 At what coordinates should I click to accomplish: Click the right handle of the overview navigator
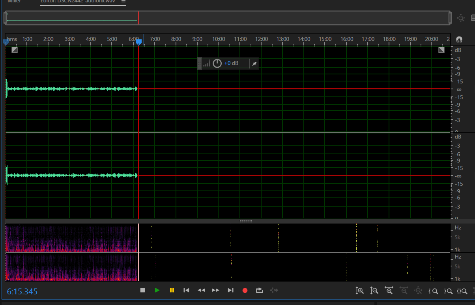[450, 18]
